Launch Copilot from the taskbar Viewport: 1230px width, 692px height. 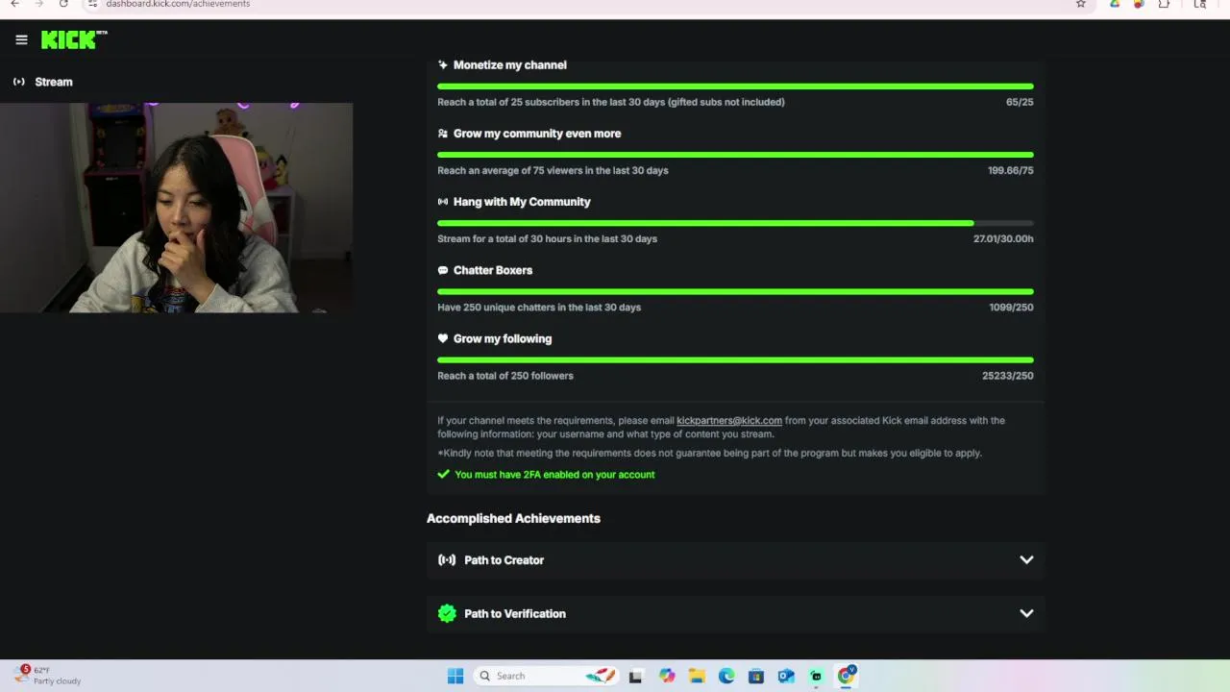pyautogui.click(x=667, y=676)
